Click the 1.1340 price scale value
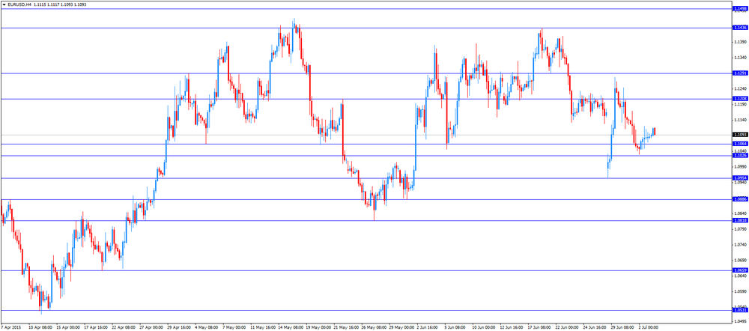Image resolution: width=749 pixels, height=331 pixels. click(x=741, y=58)
